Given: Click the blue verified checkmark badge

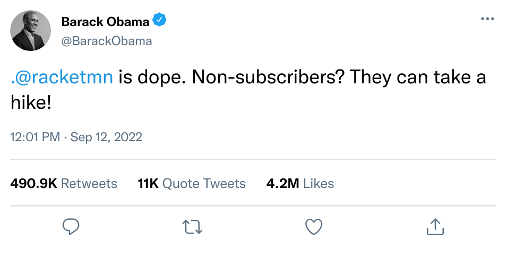Looking at the screenshot, I should pyautogui.click(x=159, y=20).
